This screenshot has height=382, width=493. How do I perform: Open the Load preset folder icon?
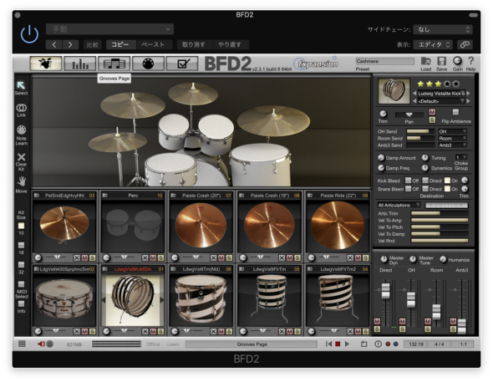point(425,64)
